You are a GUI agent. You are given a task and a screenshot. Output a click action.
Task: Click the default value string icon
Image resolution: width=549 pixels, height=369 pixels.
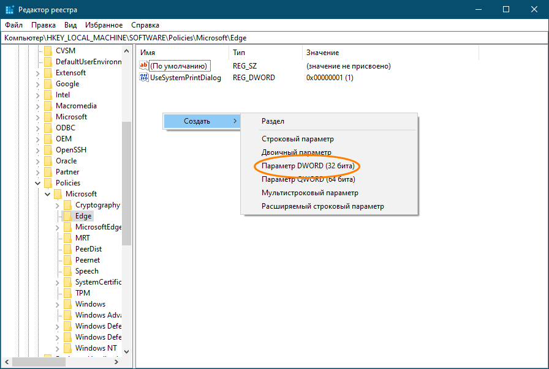[x=143, y=65]
